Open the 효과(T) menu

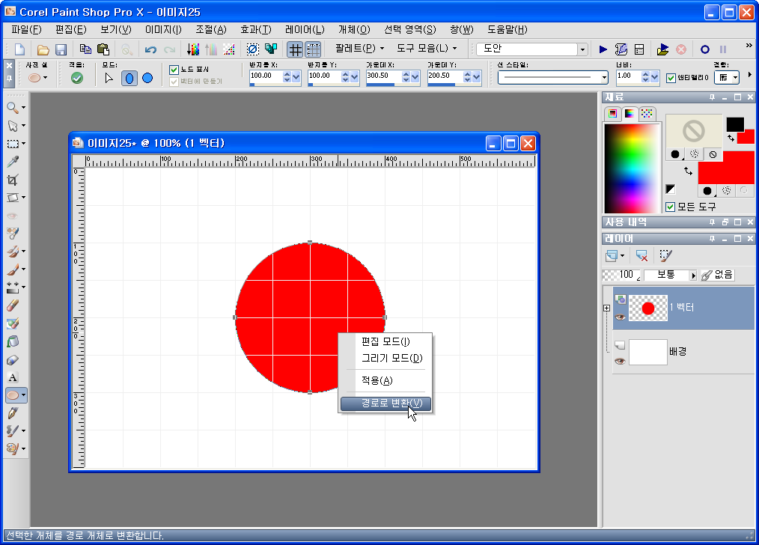[x=256, y=29]
